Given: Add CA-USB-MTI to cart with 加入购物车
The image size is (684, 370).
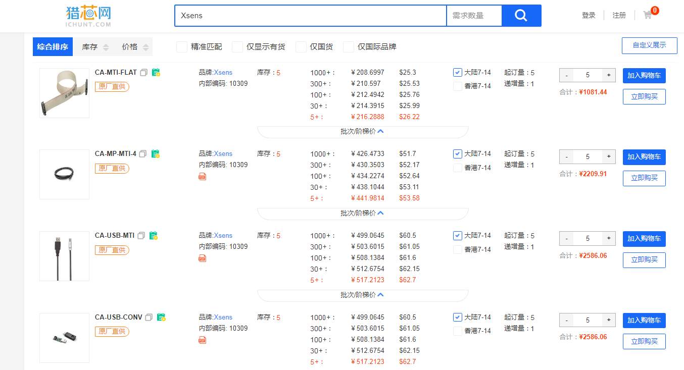Looking at the screenshot, I should pos(644,239).
